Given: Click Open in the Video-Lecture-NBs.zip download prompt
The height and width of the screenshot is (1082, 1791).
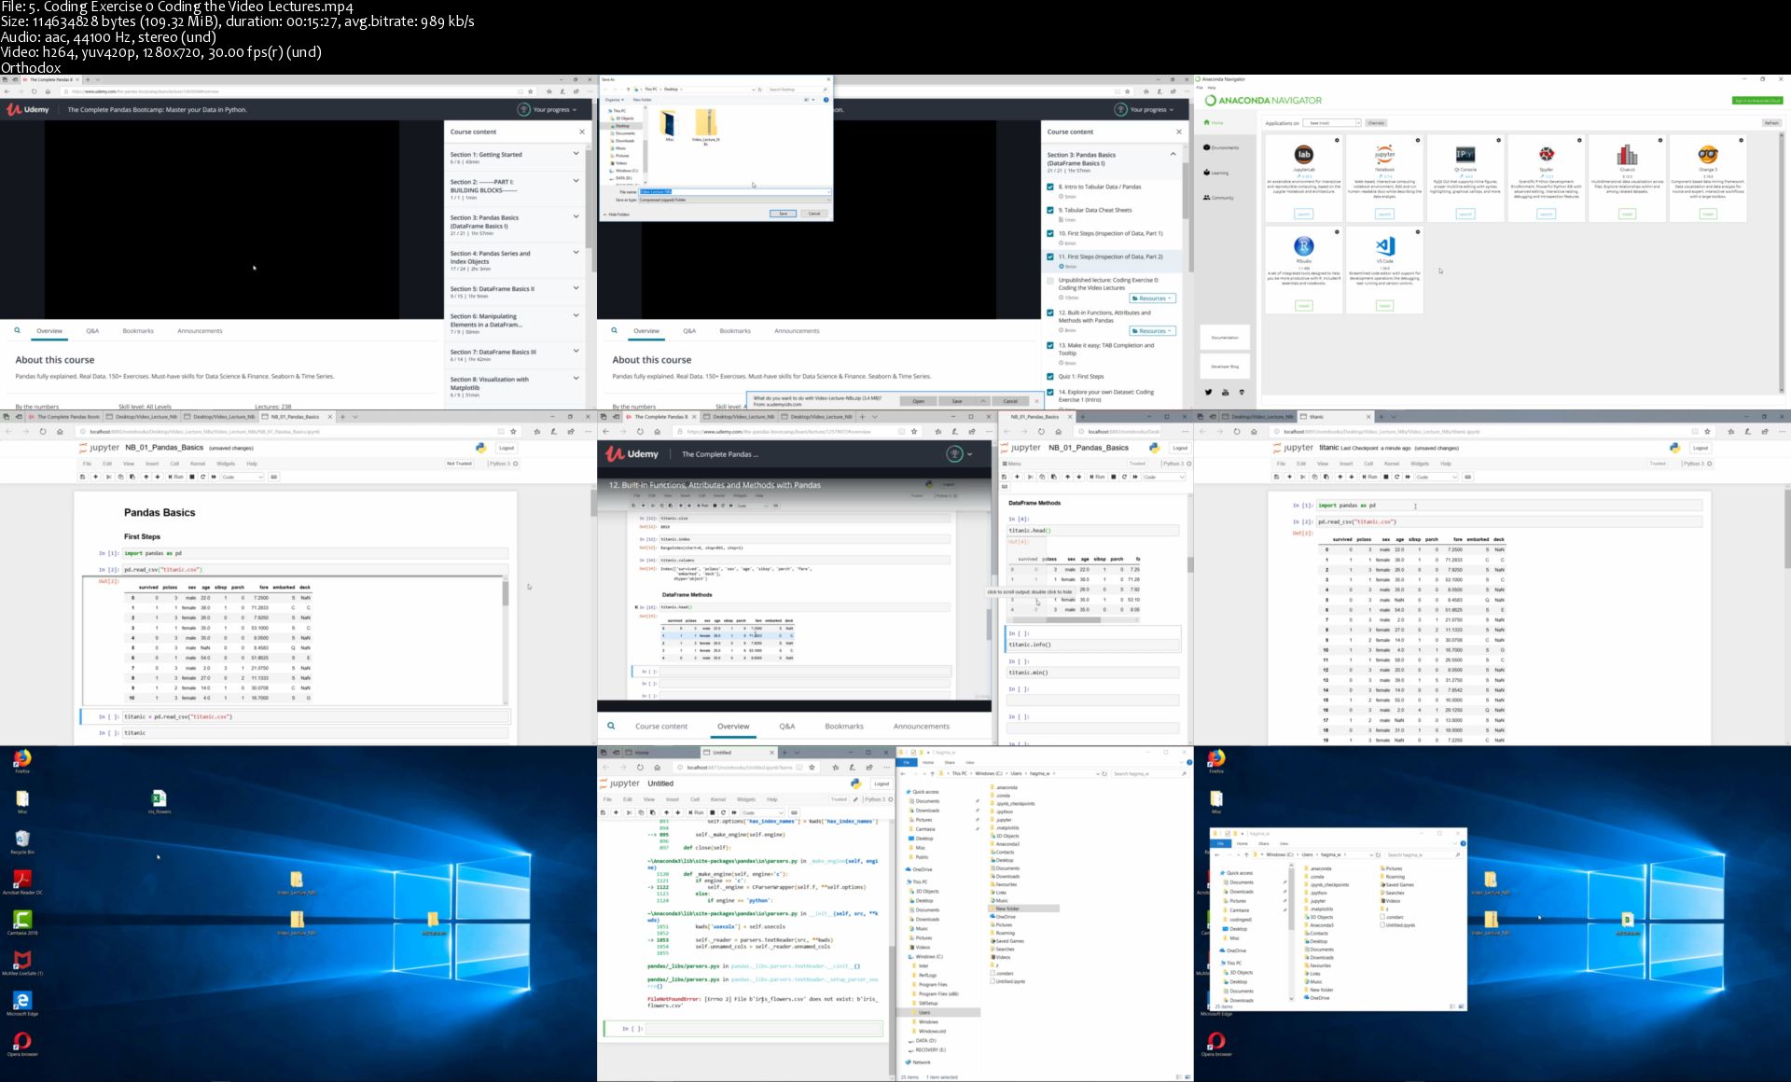Looking at the screenshot, I should (x=919, y=401).
